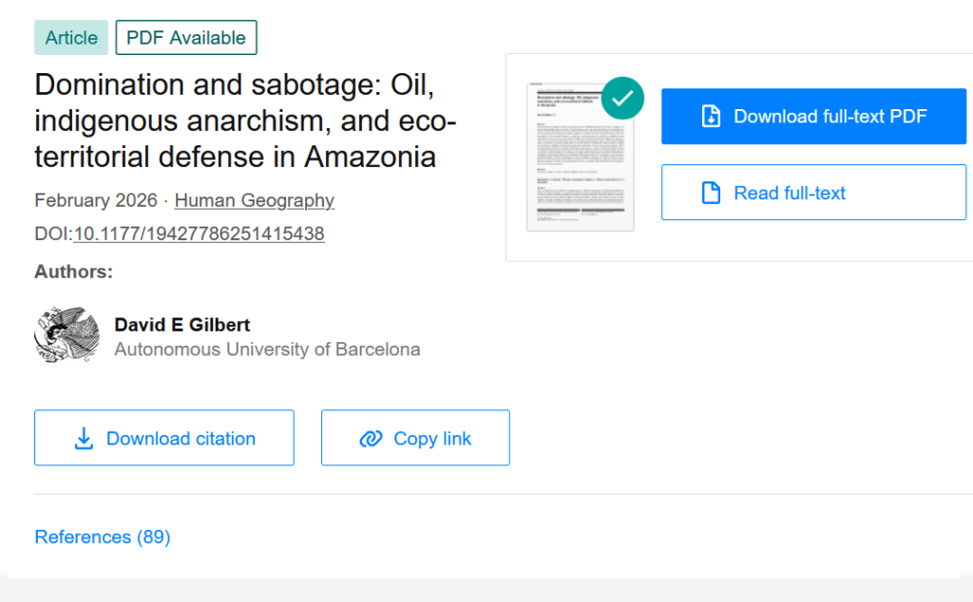Open author David E Gilbert's profile

[181, 325]
